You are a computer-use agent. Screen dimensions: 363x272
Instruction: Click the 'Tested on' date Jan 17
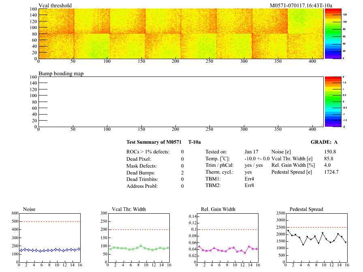251,152
